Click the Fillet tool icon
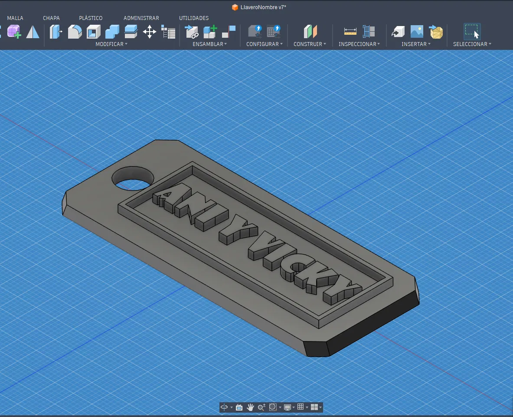Screen dimensions: 513x417 click(x=75, y=32)
